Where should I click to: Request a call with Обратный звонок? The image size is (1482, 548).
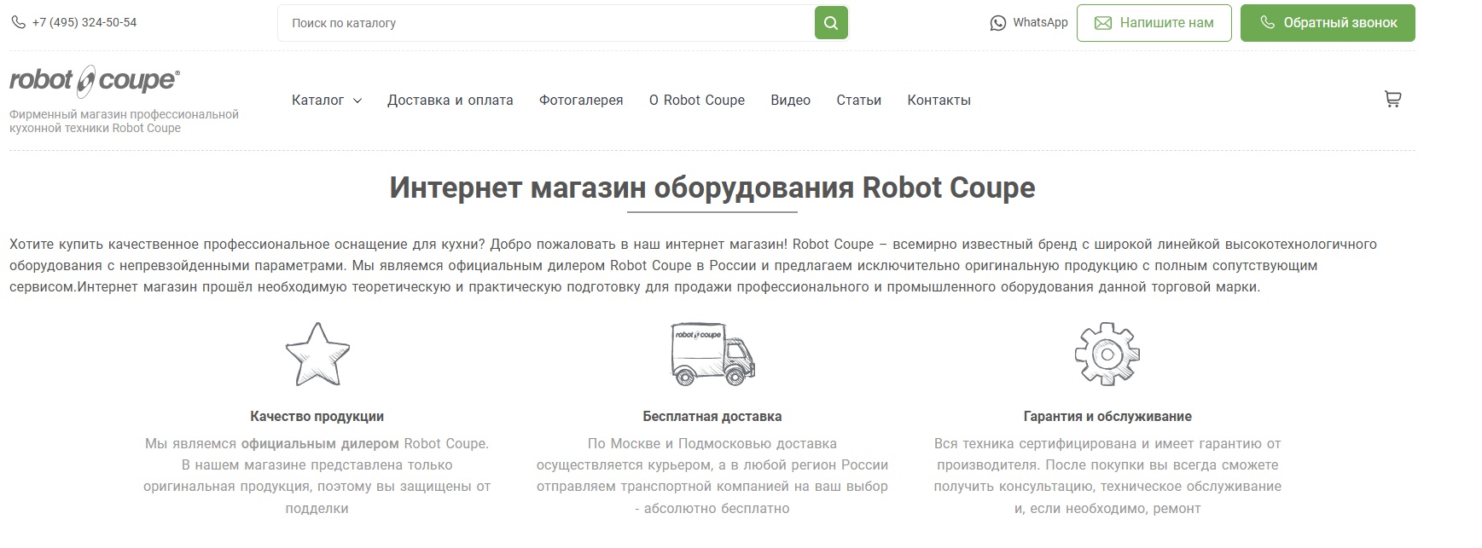click(x=1327, y=23)
